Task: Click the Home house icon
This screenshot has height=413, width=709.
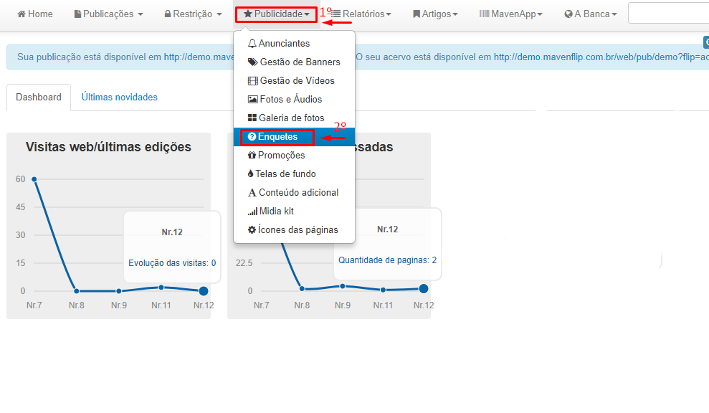Action: pos(22,14)
